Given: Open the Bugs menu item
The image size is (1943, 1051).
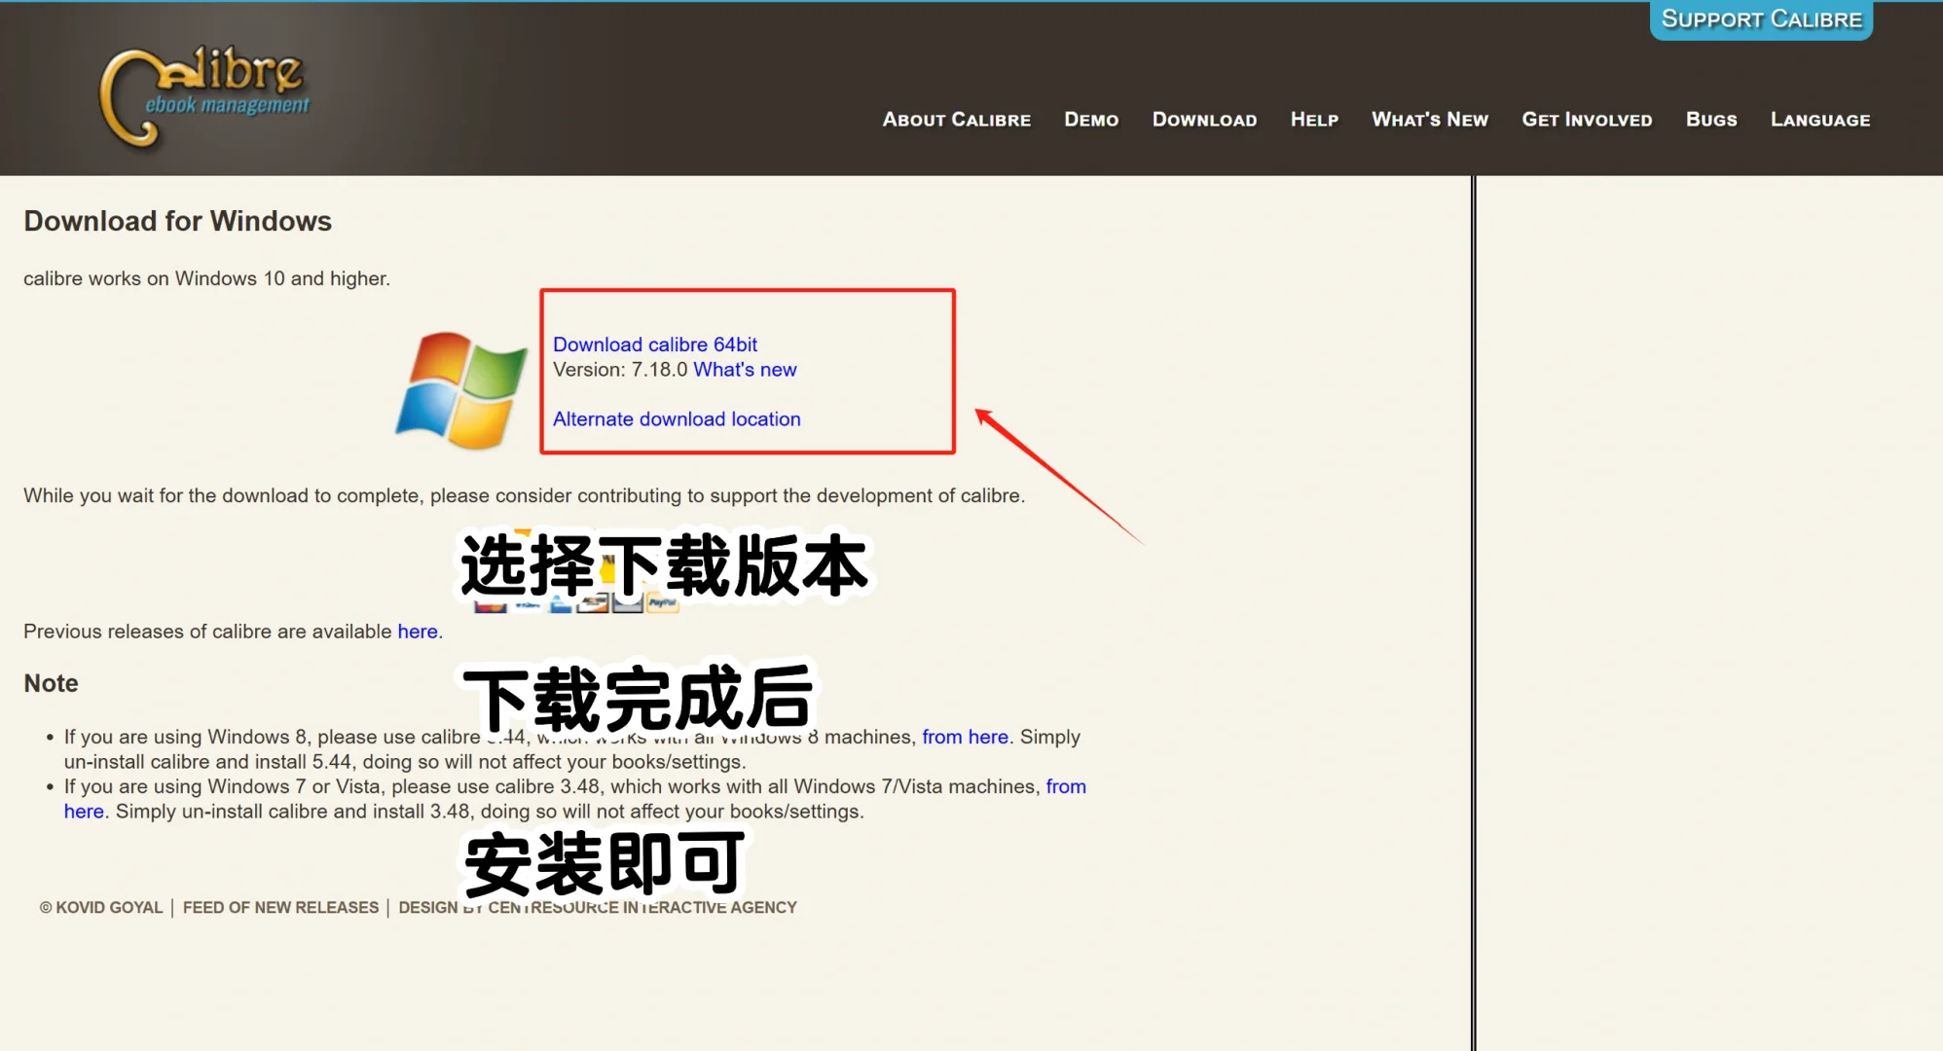Looking at the screenshot, I should click(1711, 120).
